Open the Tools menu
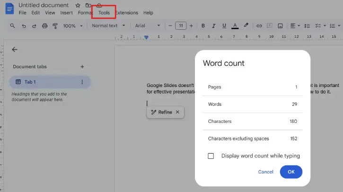The height and width of the screenshot is (192, 343). point(104,13)
